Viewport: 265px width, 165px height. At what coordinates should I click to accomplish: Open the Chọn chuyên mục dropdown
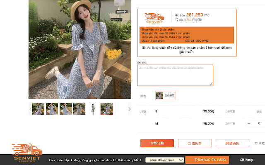point(165,160)
